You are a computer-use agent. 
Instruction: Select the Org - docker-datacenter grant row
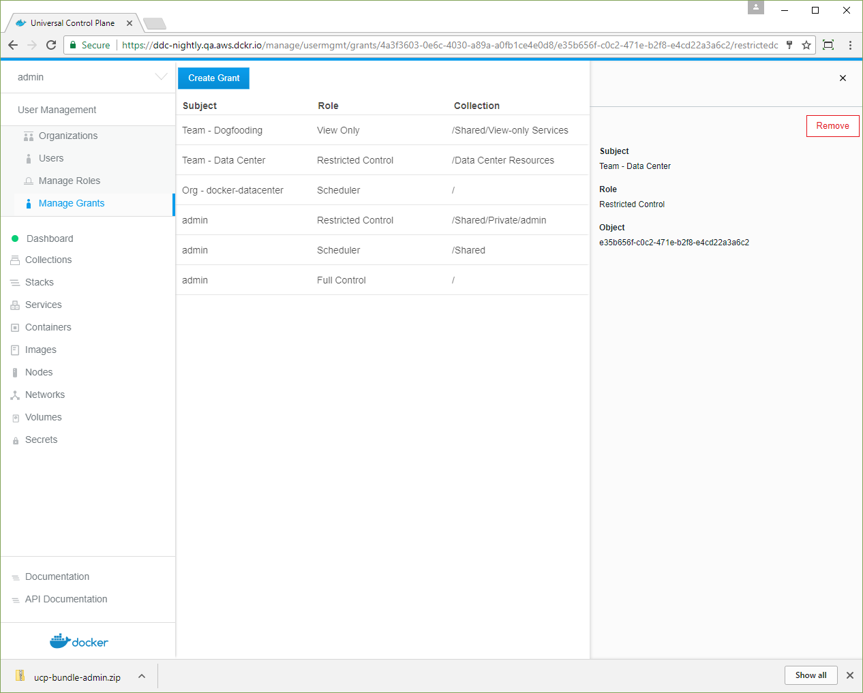click(382, 190)
